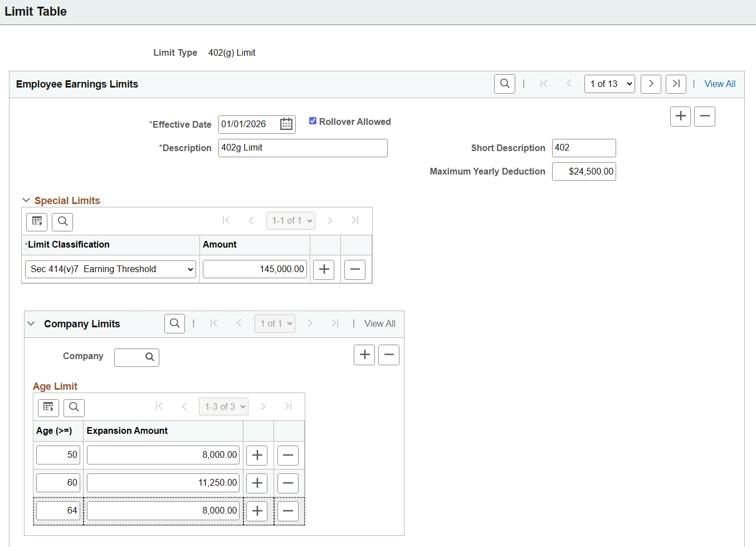Click the Expansion Amount column header

click(x=127, y=430)
